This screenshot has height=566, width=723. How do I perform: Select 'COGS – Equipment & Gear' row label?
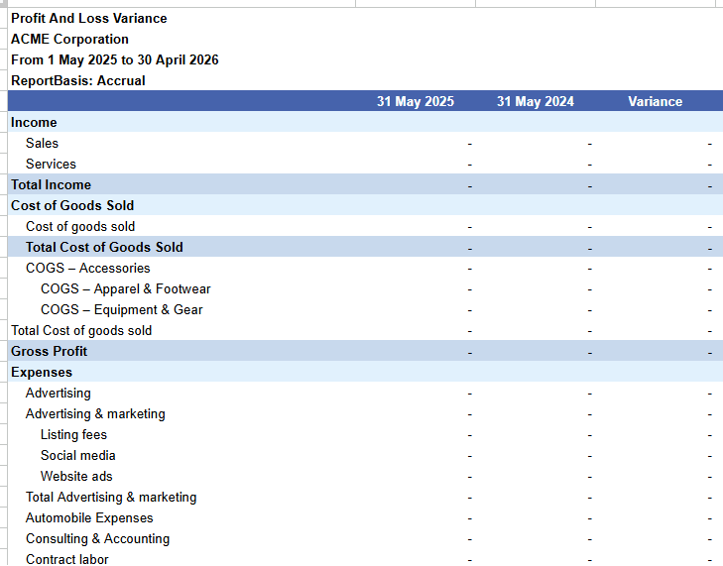122,309
